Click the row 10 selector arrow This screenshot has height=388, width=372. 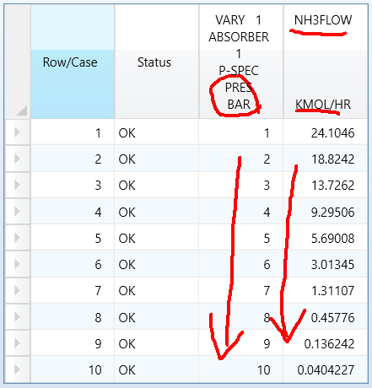coord(17,369)
